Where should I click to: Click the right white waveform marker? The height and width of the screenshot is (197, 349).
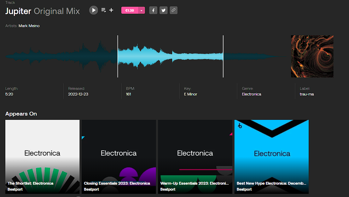tap(223, 56)
